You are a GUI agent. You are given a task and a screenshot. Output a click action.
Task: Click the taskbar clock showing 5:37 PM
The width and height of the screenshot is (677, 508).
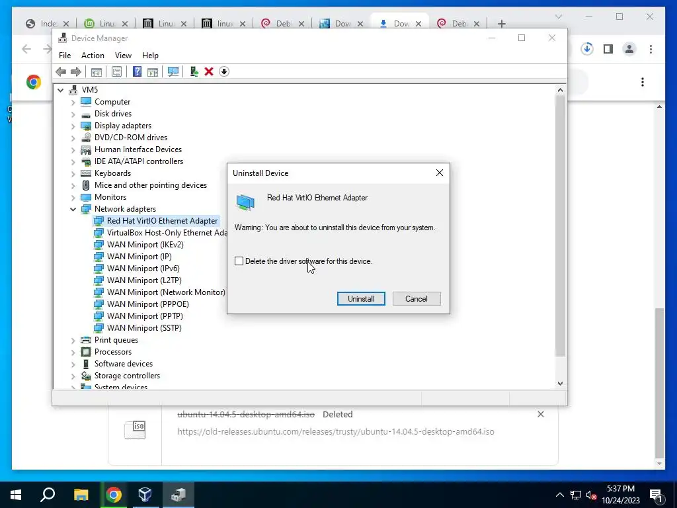tap(620, 495)
